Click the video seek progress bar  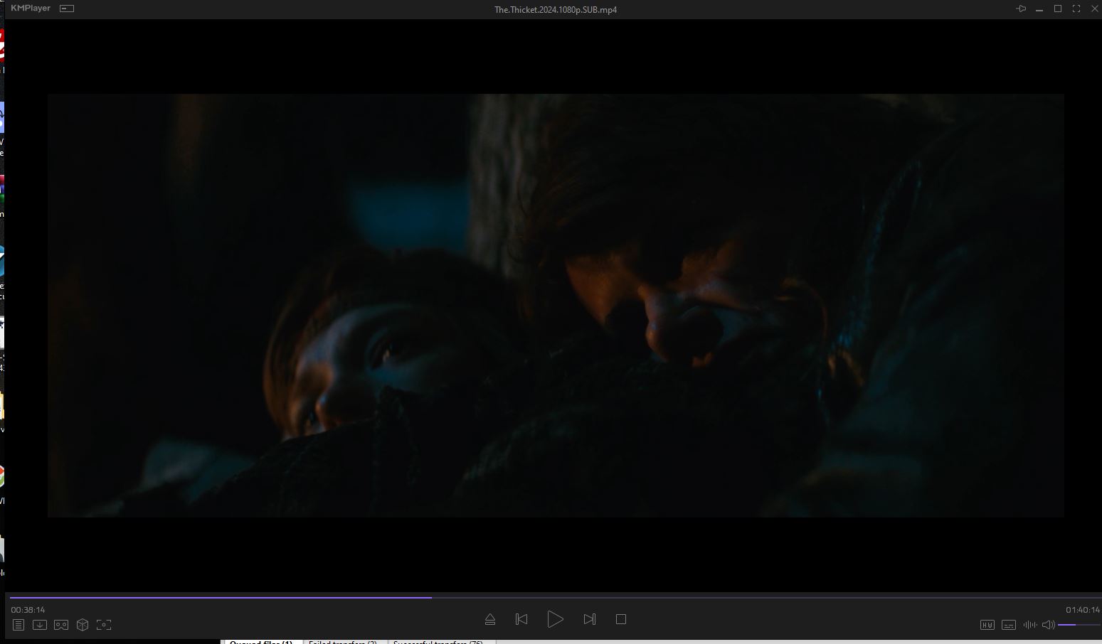tap(555, 598)
